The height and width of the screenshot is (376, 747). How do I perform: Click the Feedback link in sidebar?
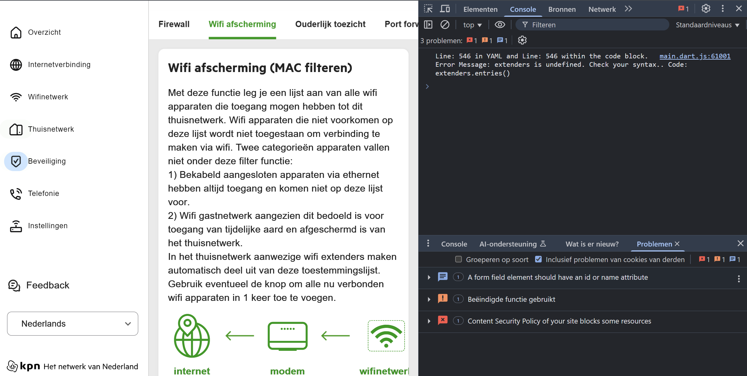48,285
